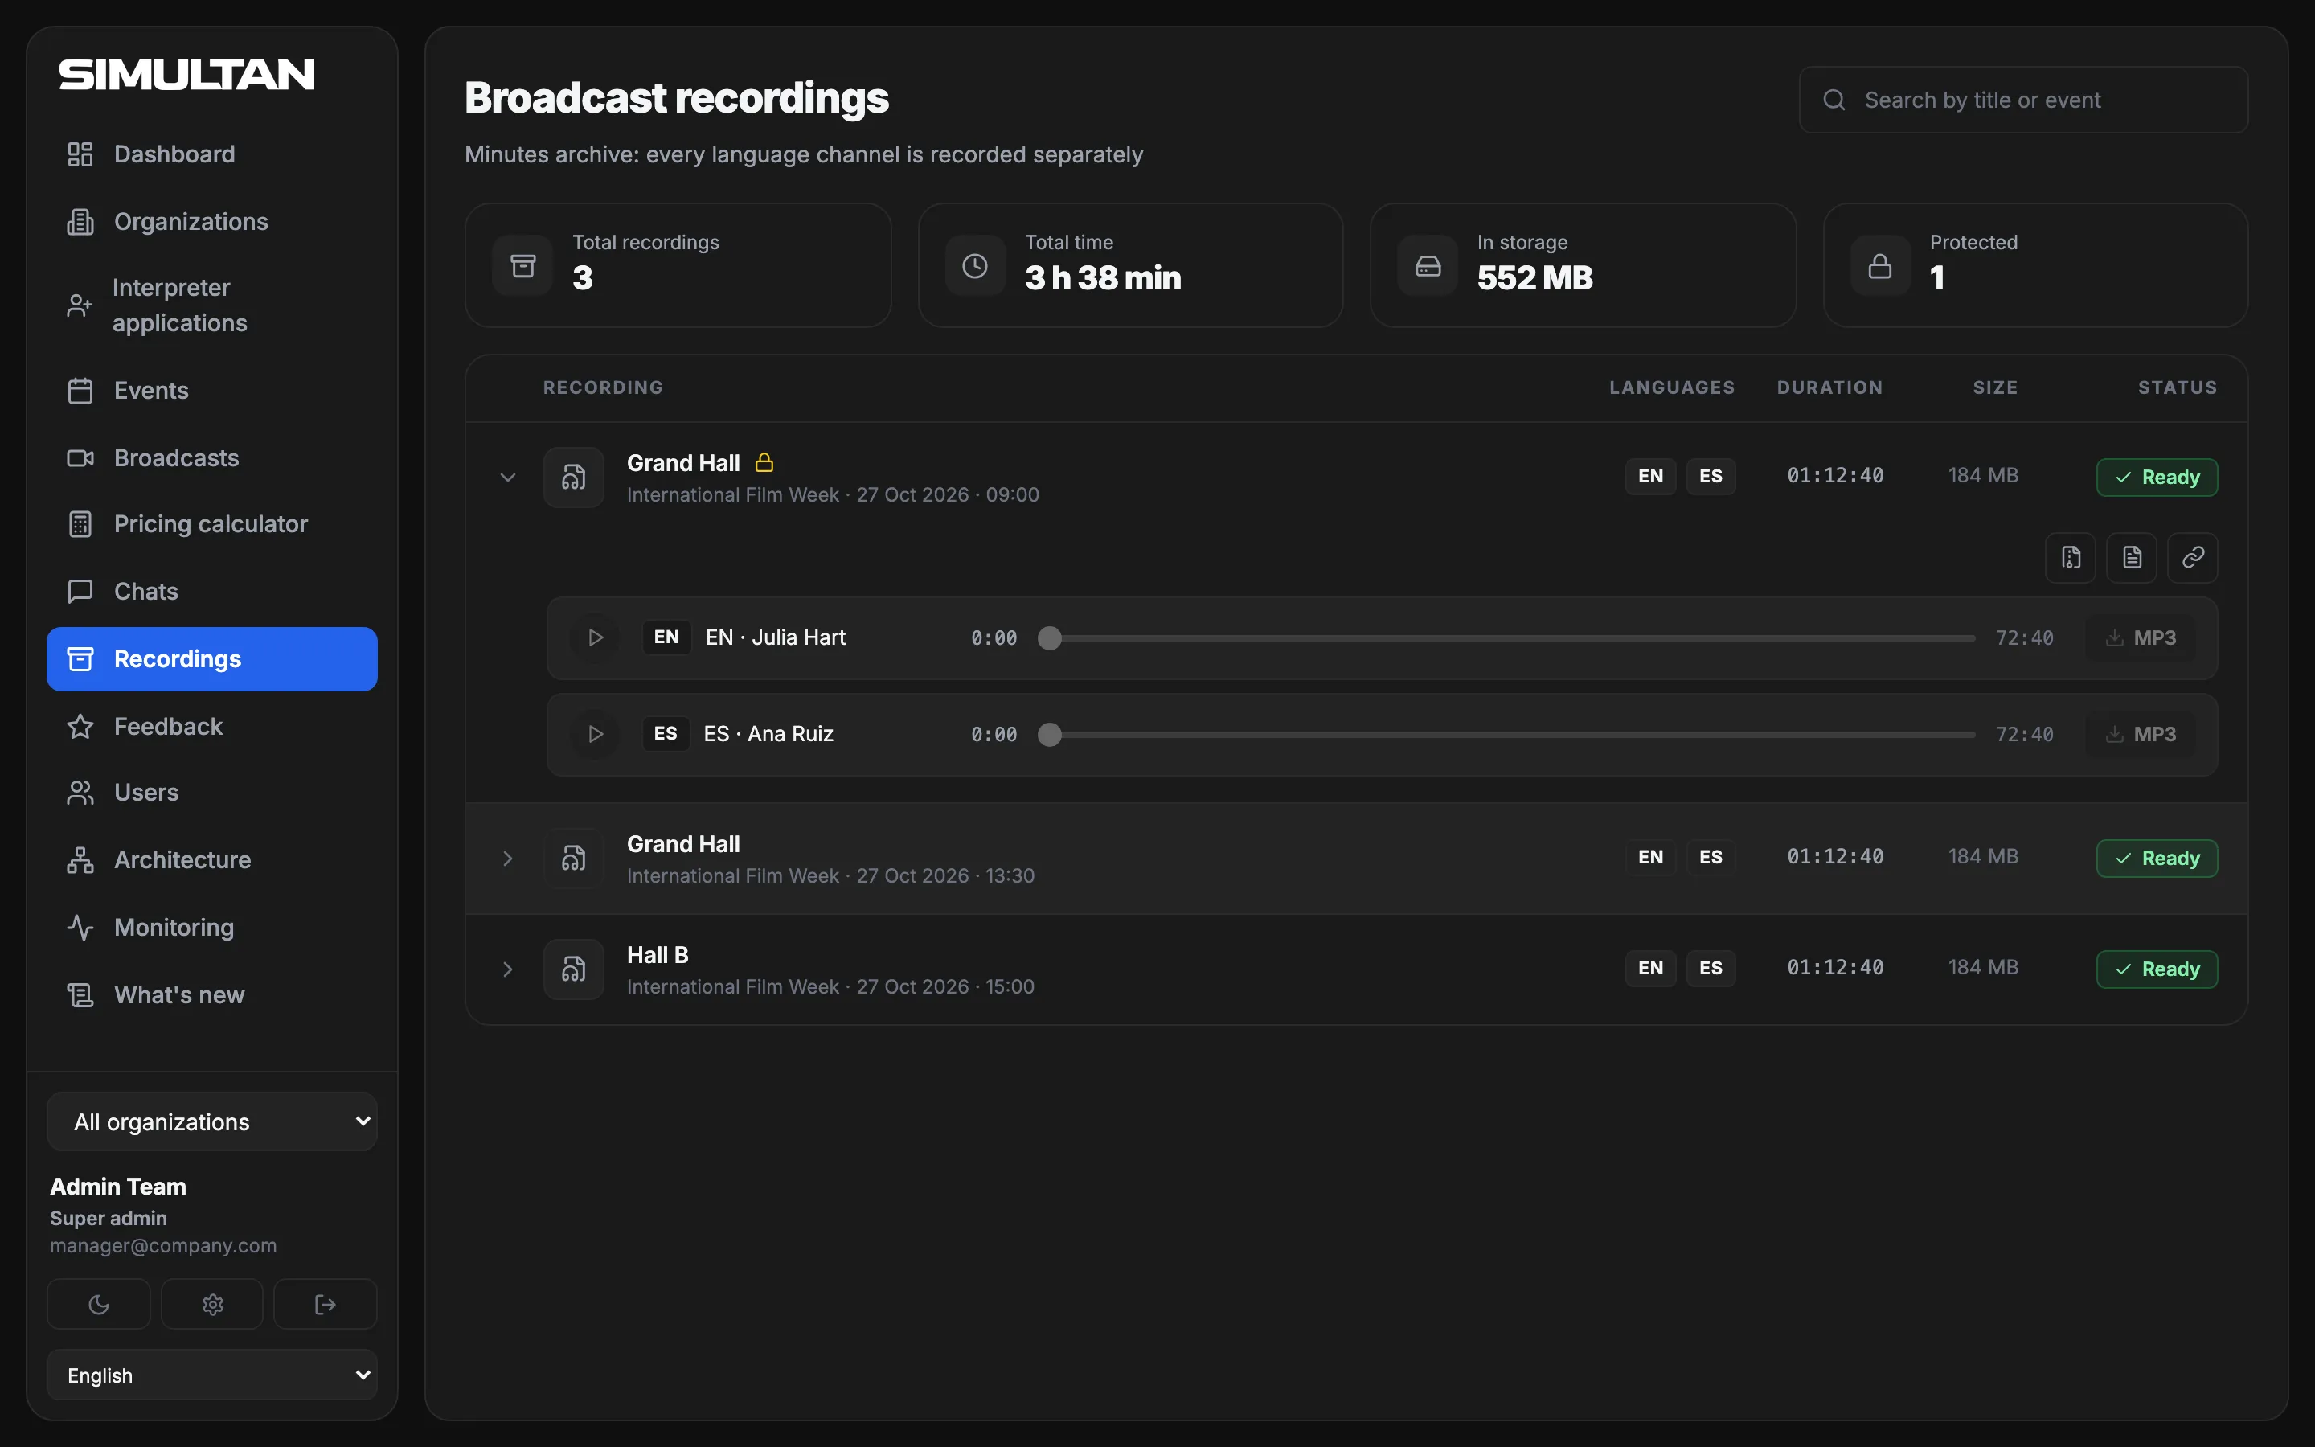Open Interpreter applications page
2315x1447 pixels.
click(x=211, y=305)
